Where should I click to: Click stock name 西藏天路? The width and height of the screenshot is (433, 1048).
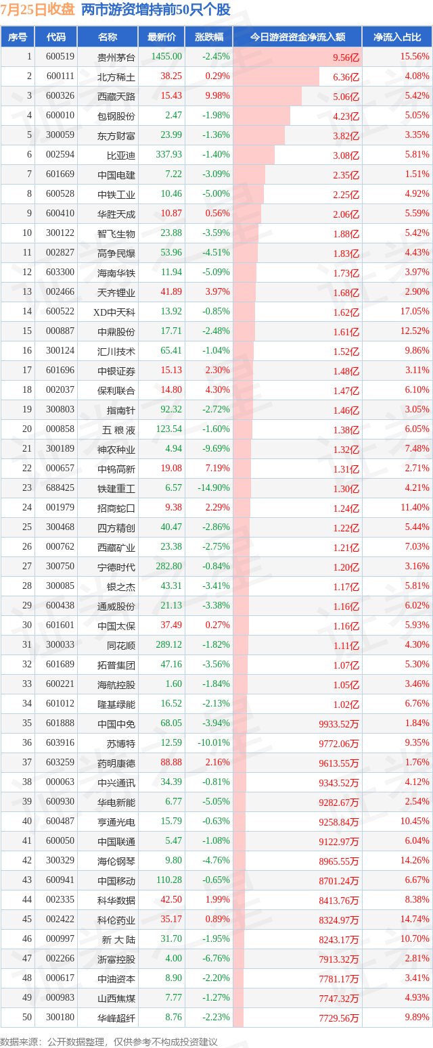[116, 96]
